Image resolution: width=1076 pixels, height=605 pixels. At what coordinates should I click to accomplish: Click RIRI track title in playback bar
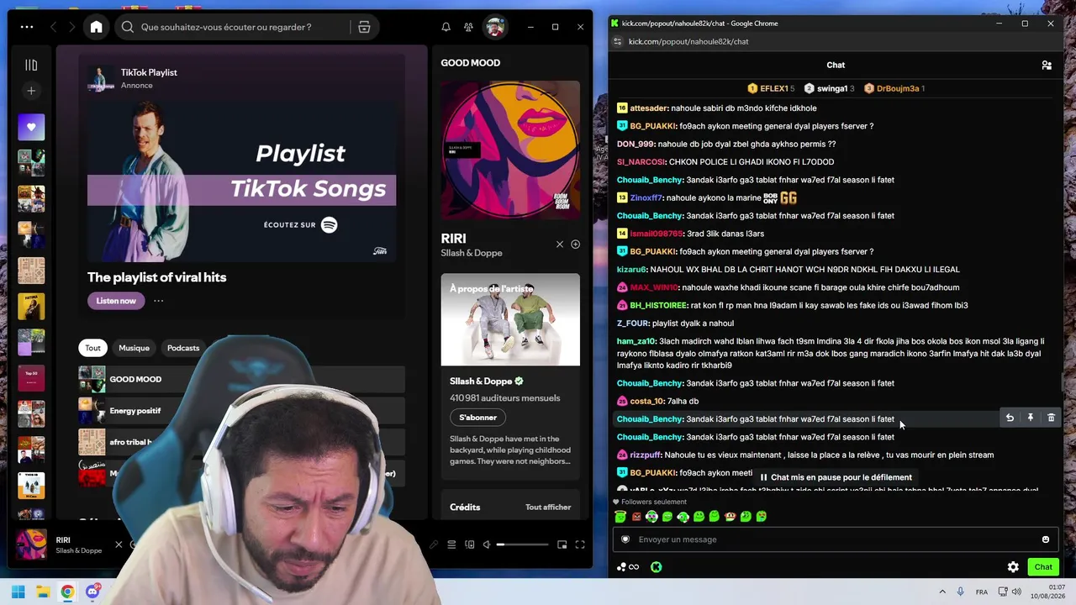click(x=63, y=540)
